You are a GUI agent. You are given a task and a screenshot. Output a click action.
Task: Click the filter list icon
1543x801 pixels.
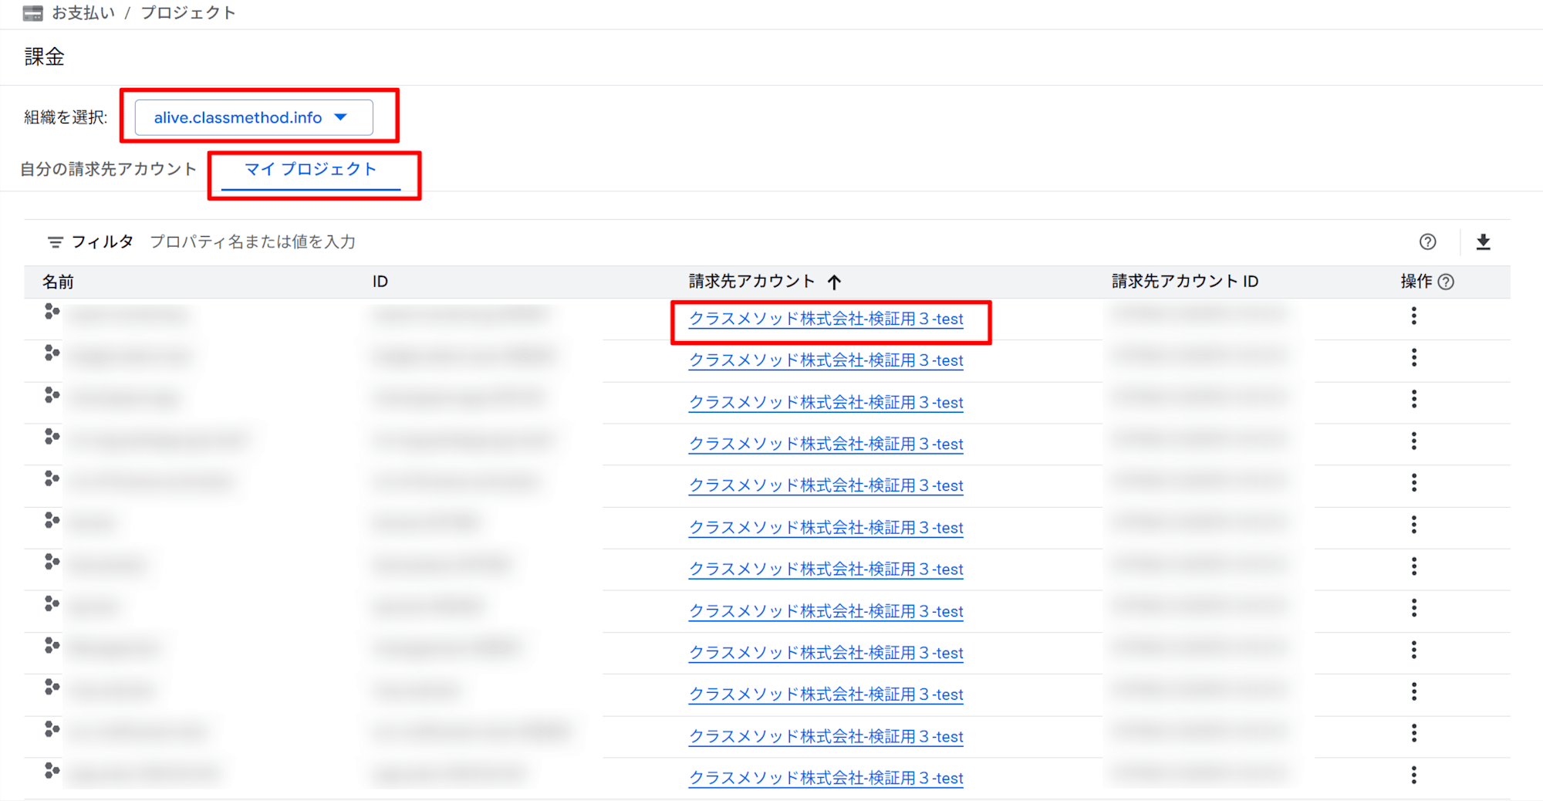(x=56, y=242)
